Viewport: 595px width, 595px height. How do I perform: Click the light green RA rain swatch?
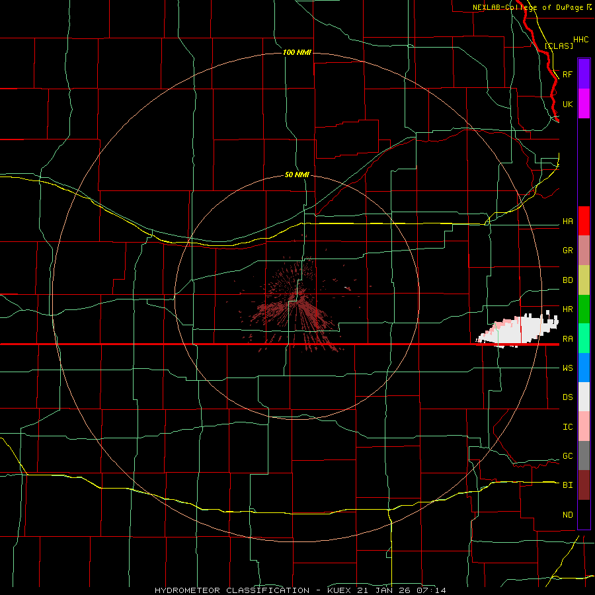584,338
